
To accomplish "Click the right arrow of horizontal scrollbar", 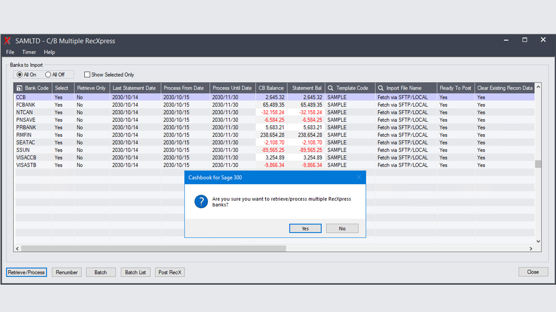I will coord(531,248).
